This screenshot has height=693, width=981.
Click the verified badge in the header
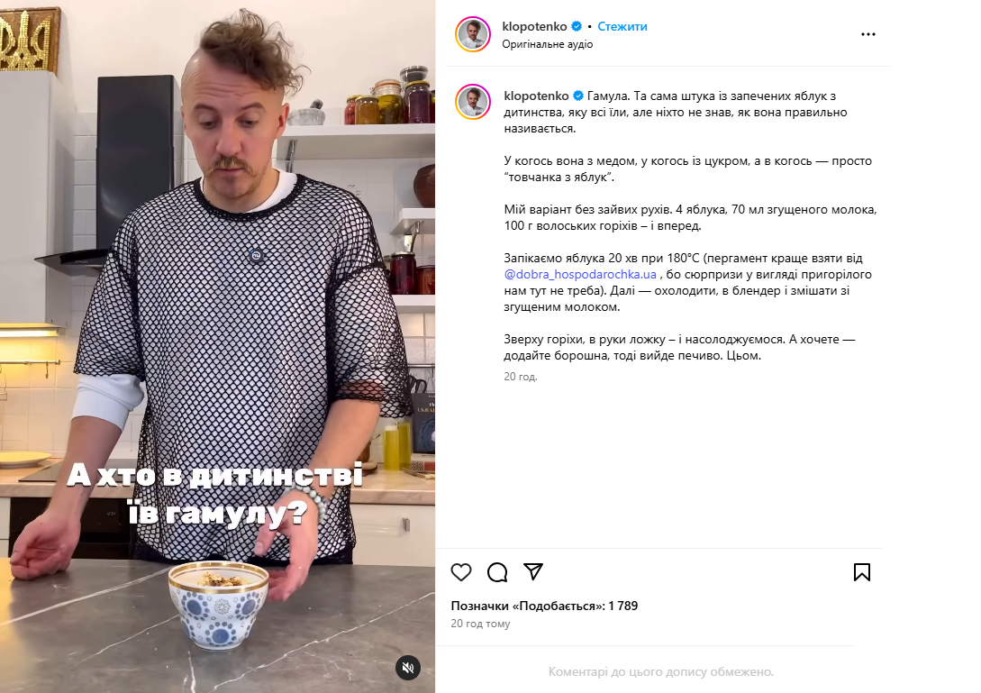pos(577,26)
